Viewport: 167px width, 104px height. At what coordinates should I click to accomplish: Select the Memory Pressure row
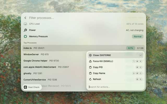pyautogui.click(x=83, y=36)
